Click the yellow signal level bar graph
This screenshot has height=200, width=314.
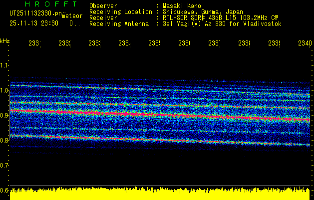point(160,194)
